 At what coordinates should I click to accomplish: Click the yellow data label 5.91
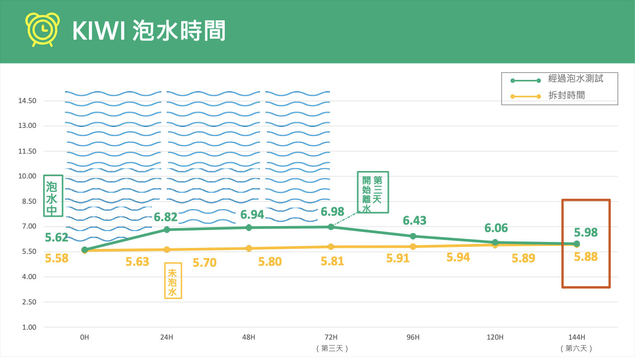click(x=398, y=258)
